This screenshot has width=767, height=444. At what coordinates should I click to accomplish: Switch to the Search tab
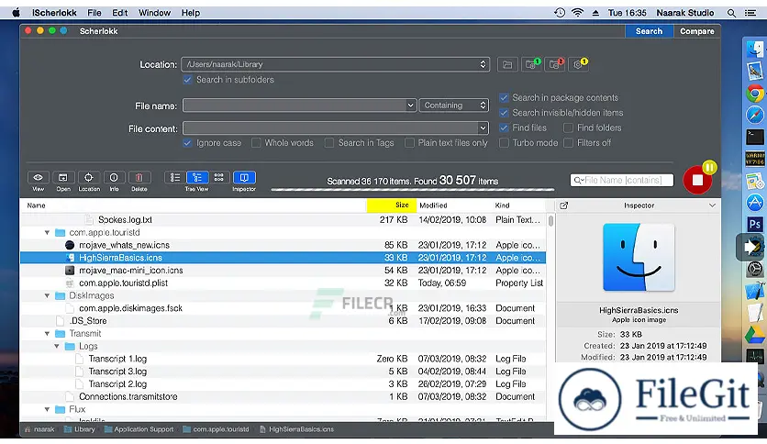click(649, 31)
